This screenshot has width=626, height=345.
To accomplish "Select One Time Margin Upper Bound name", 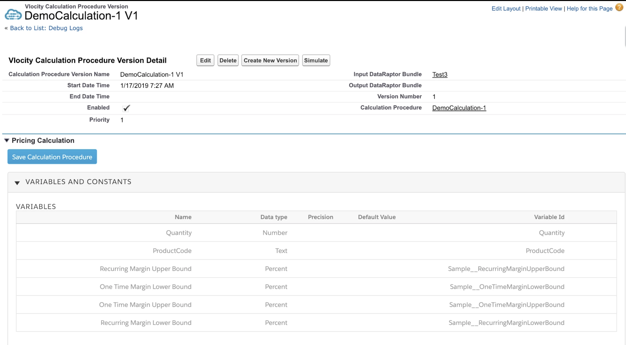I will pos(145,305).
